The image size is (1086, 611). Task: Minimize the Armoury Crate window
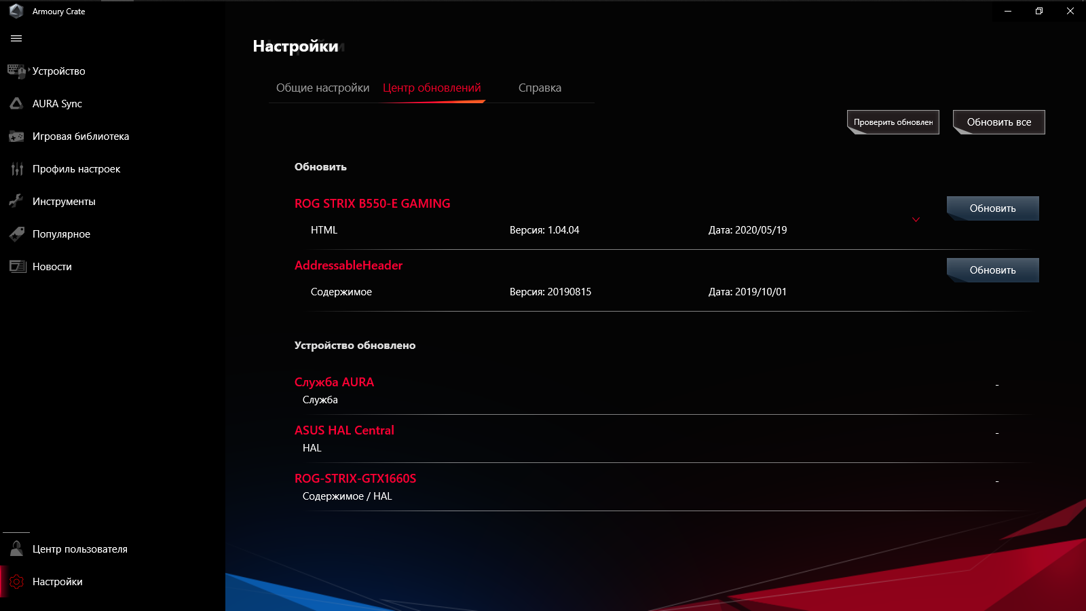pyautogui.click(x=1008, y=11)
